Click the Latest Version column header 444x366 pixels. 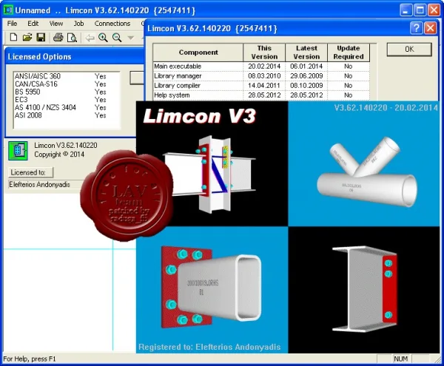click(306, 52)
